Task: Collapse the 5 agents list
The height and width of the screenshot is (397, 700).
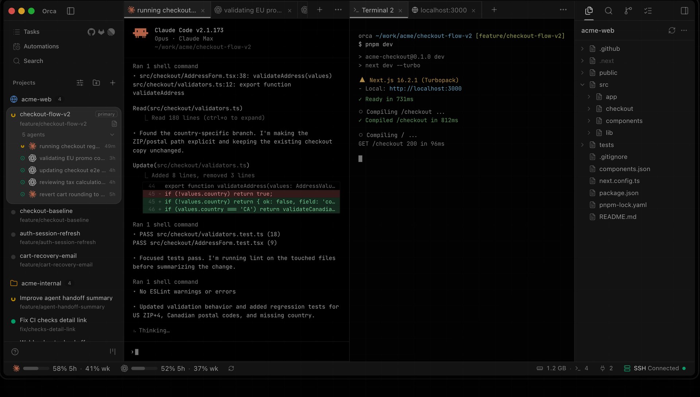Action: 112,135
